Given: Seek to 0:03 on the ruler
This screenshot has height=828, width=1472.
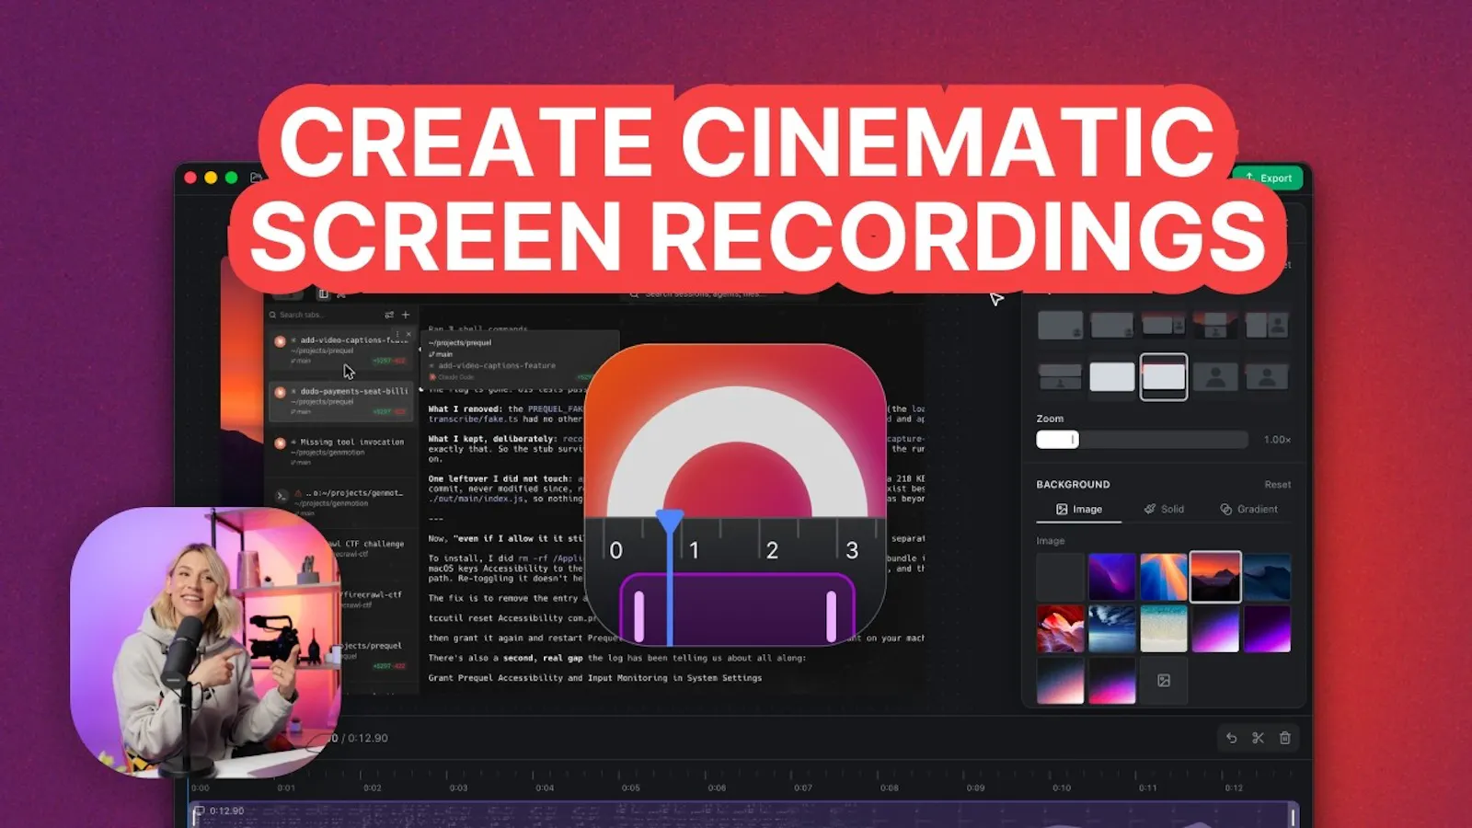Looking at the screenshot, I should (x=458, y=788).
